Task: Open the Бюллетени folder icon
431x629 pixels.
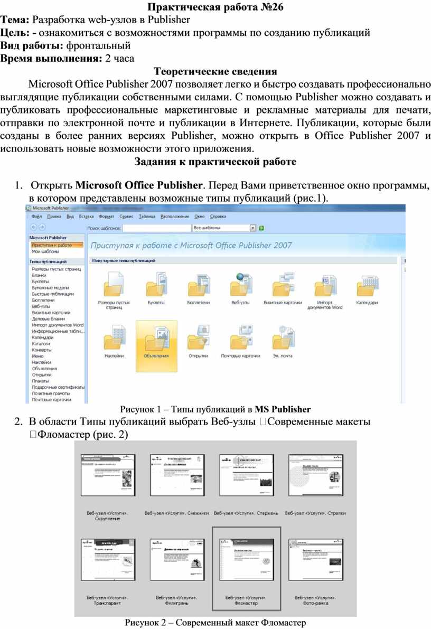Action: 198,285
